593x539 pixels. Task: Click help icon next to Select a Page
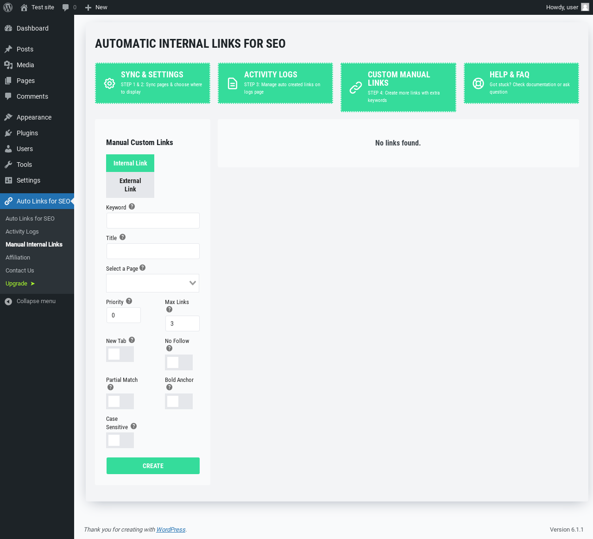click(x=143, y=268)
